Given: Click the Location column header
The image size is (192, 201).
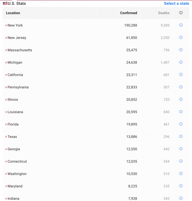Looking at the screenshot, I should 13,13.
